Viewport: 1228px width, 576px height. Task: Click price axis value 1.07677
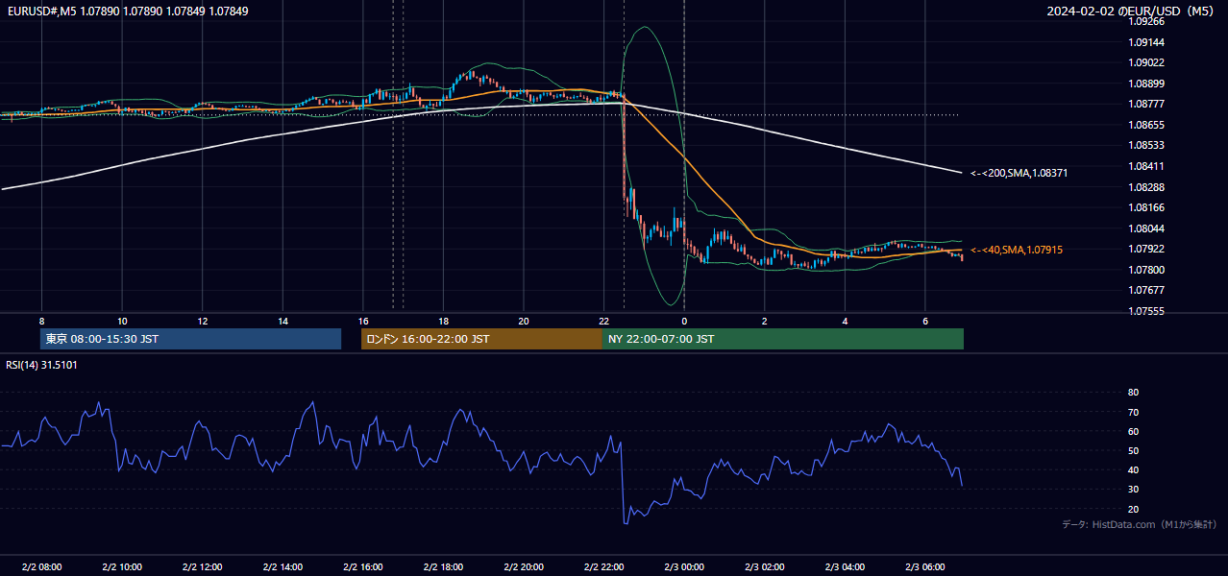click(x=1145, y=290)
